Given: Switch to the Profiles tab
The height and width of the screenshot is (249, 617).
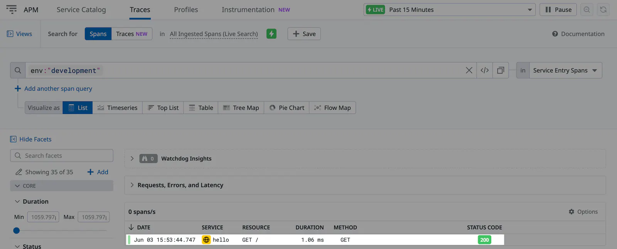Looking at the screenshot, I should click(x=186, y=10).
